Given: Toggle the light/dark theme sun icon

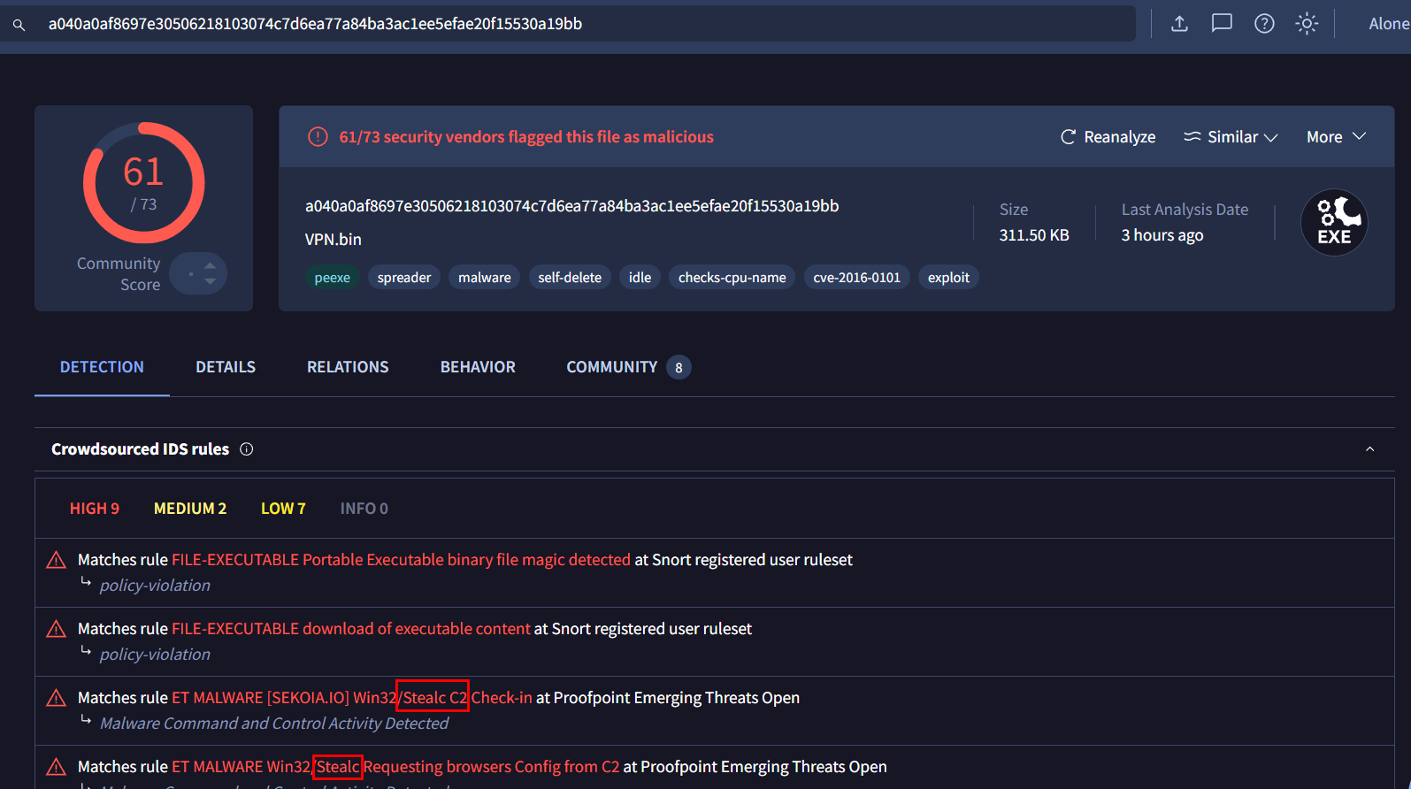Looking at the screenshot, I should pyautogui.click(x=1307, y=24).
